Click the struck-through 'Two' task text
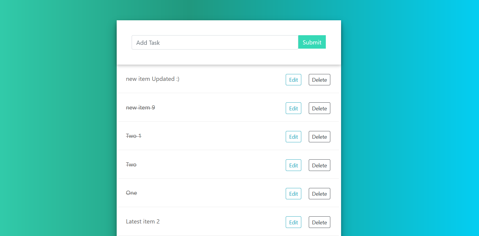The image size is (479, 236). click(131, 164)
